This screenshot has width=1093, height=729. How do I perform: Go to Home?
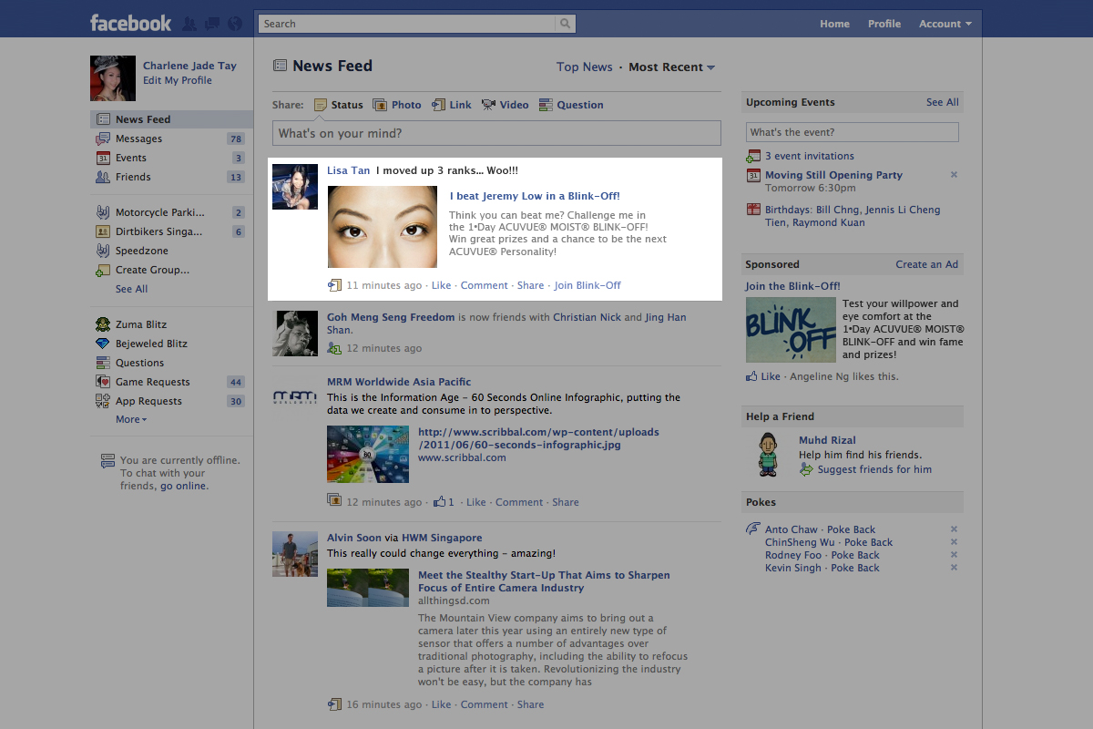tap(834, 24)
